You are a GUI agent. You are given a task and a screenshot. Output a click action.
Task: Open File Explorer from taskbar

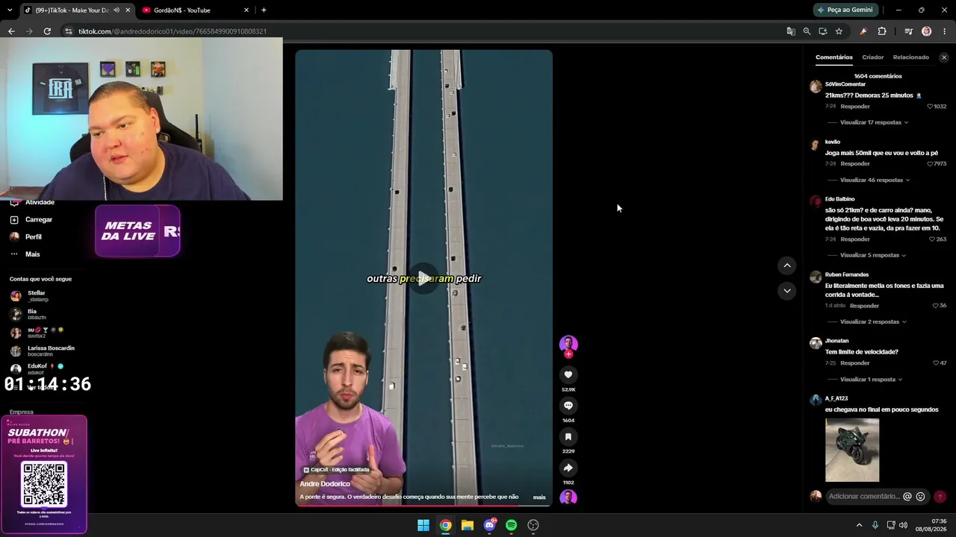pyautogui.click(x=468, y=525)
